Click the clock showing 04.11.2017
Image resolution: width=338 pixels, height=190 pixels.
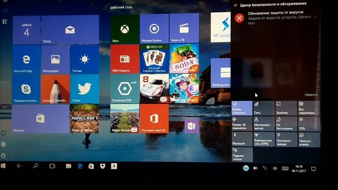point(299,169)
